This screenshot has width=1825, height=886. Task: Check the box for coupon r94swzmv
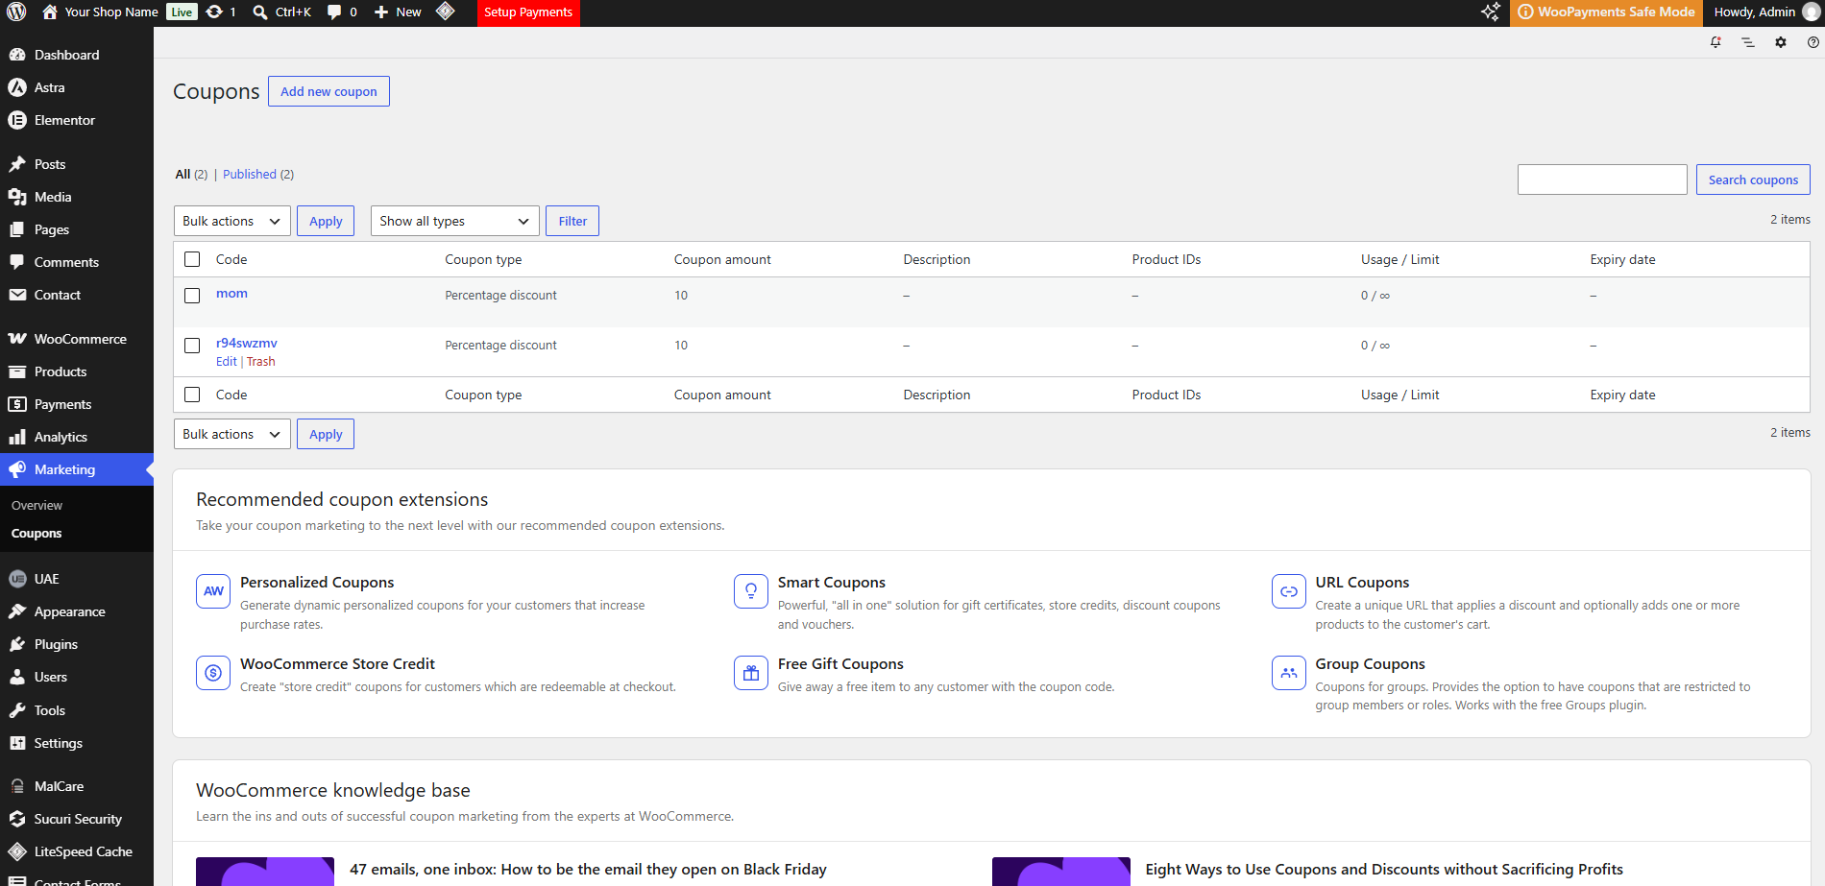192,346
